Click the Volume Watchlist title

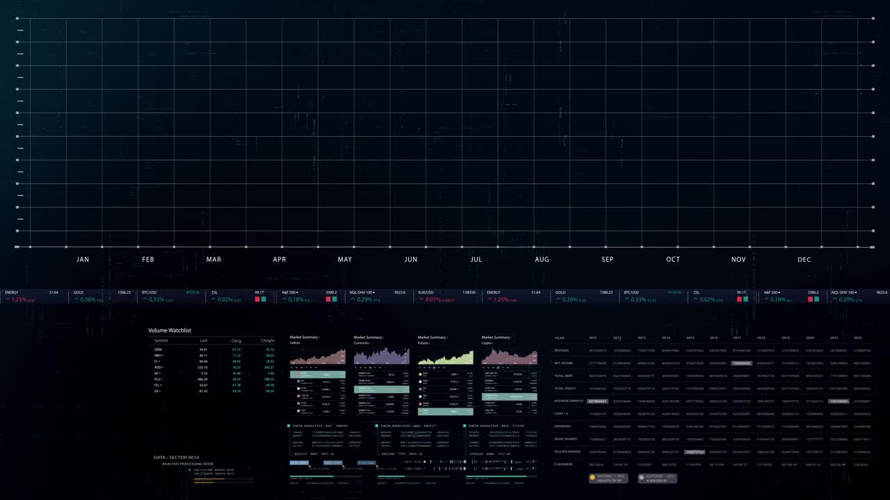[170, 331]
